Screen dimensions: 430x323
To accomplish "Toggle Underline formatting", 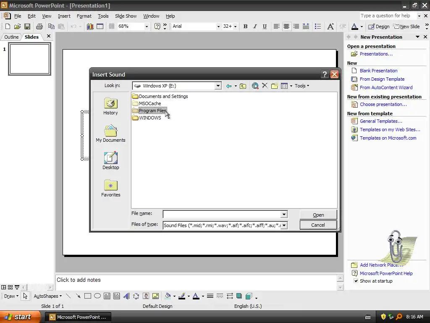I will (x=265, y=26).
